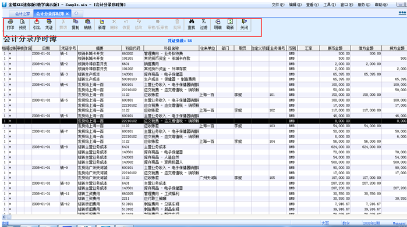
Task: Click 凭证张数: 56 label
Action: pos(179,41)
